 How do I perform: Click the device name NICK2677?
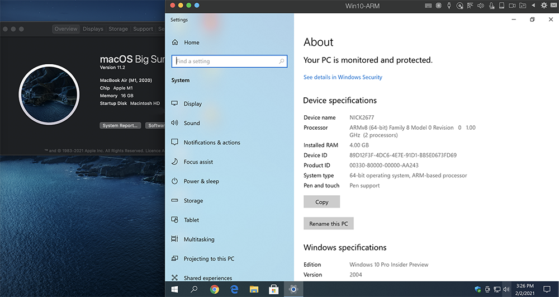coord(362,117)
